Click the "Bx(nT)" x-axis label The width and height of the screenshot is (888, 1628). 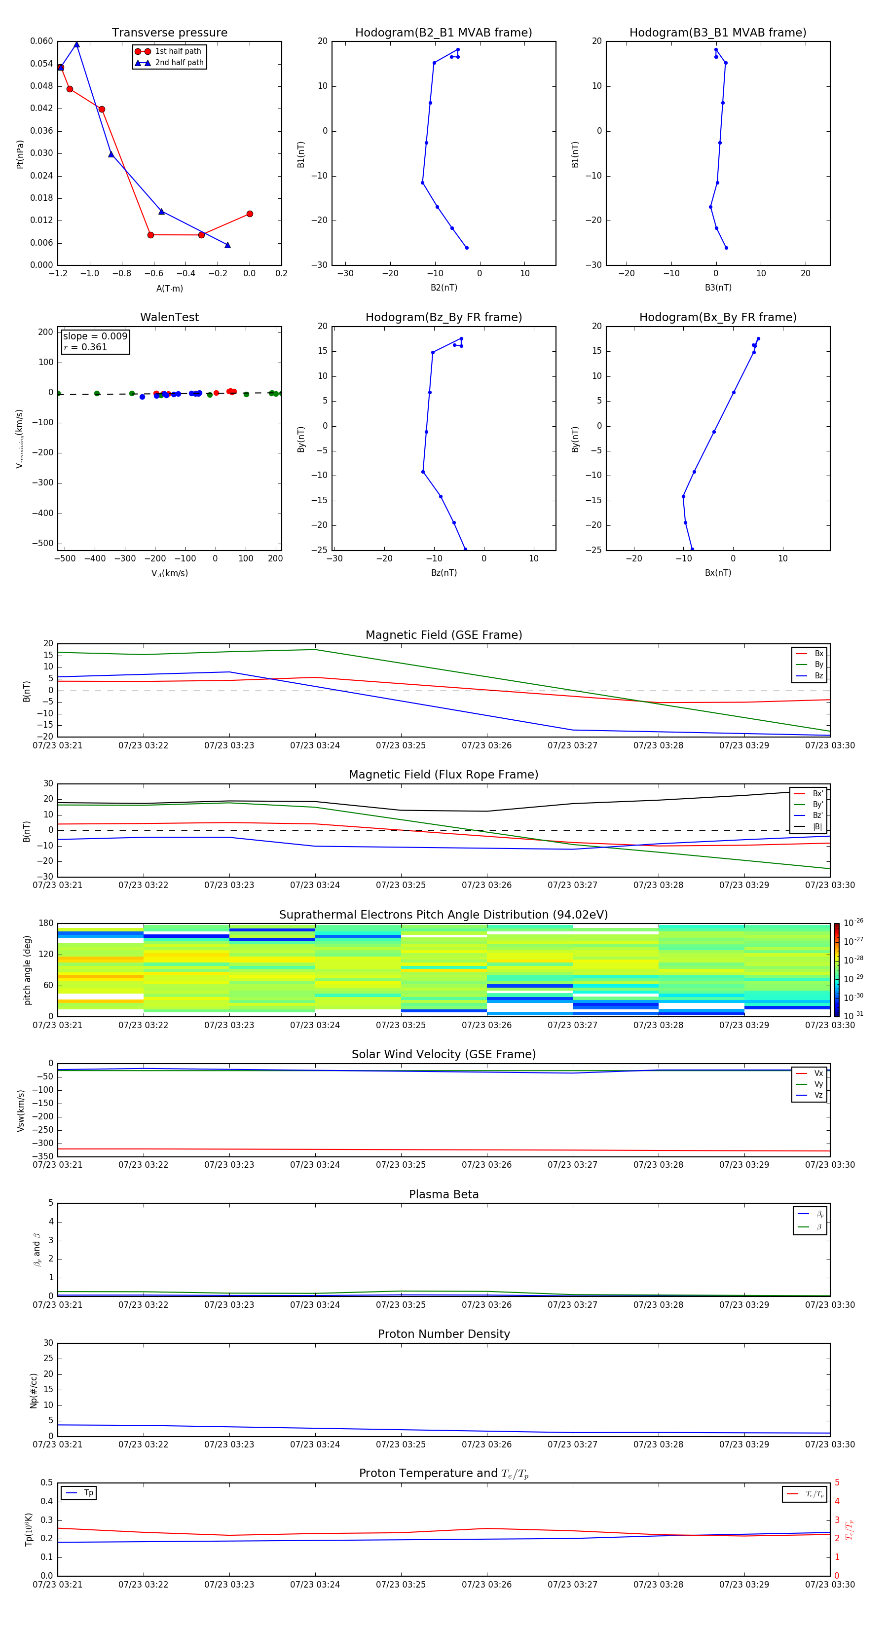(718, 573)
